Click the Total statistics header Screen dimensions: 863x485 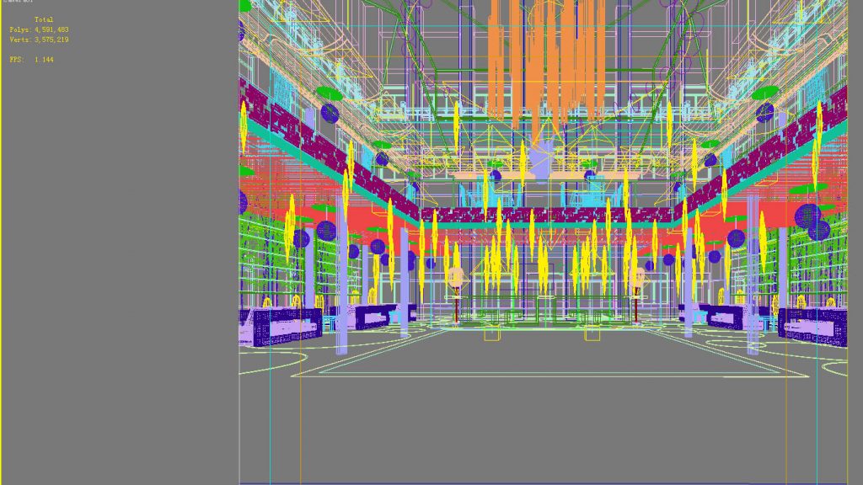[44, 19]
